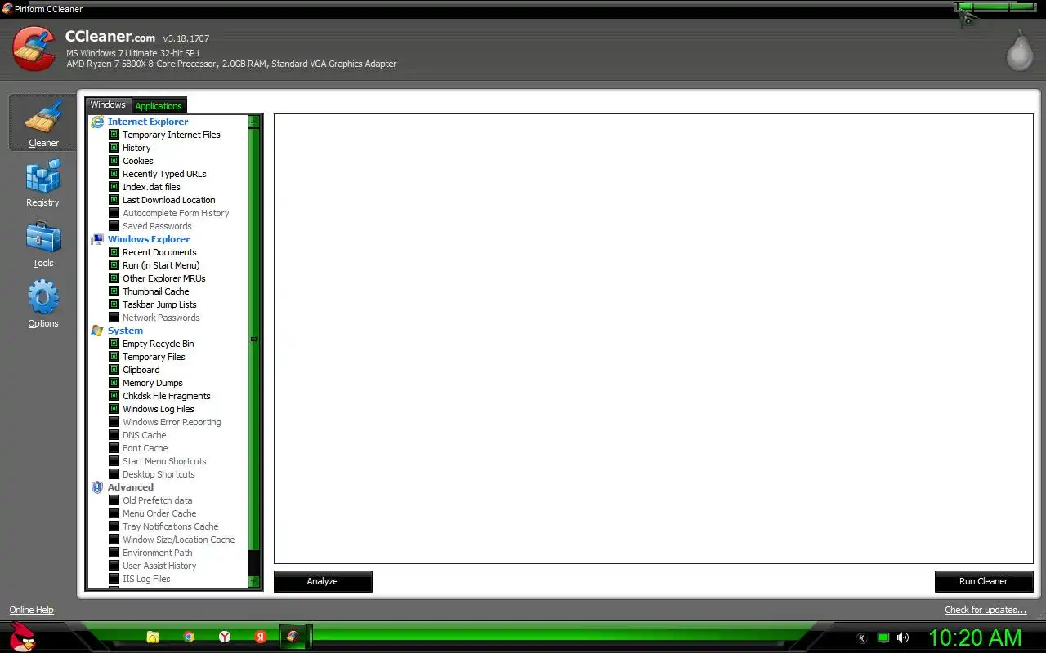Launch Google Chrome from taskbar
Viewport: 1046px width, 653px height.
point(189,637)
